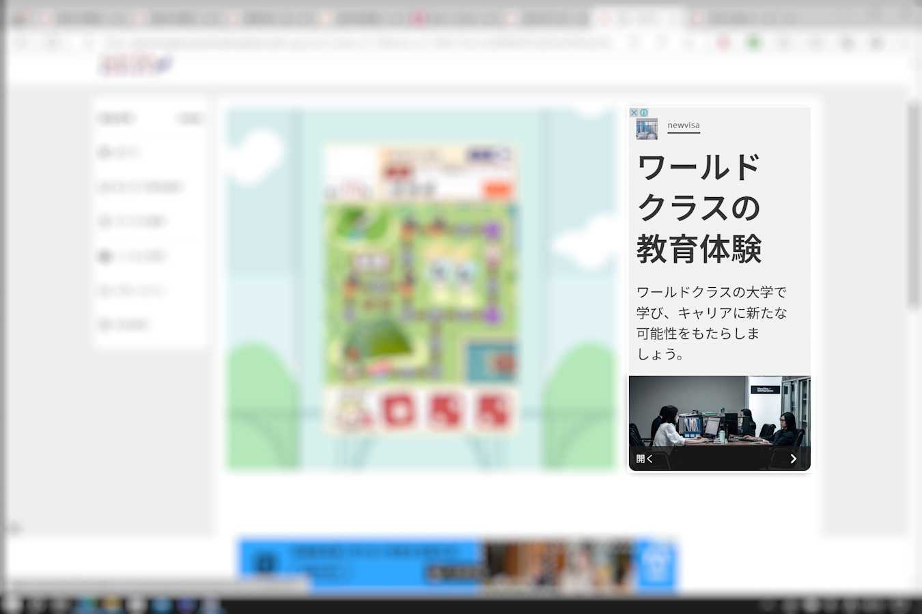Click the page's vertical scrollbar thumb
922x614 pixels.
[x=914, y=205]
